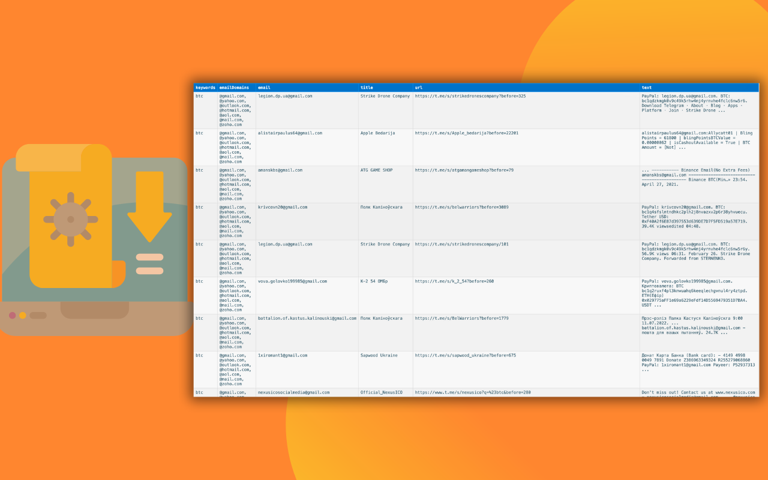Open URL t.me/s/sapwood_ukraine?before=675
Screen dimensions: 768x480
point(466,356)
